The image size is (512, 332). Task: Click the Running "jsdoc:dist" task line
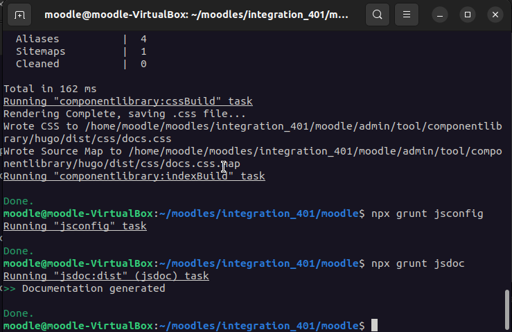pyautogui.click(x=106, y=276)
